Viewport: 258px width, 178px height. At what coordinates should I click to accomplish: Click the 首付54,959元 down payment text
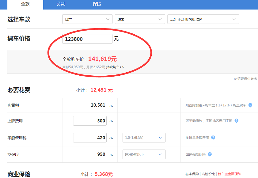(x=73, y=67)
